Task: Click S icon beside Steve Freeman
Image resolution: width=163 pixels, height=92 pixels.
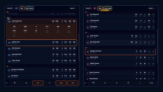Action: click(x=87, y=73)
